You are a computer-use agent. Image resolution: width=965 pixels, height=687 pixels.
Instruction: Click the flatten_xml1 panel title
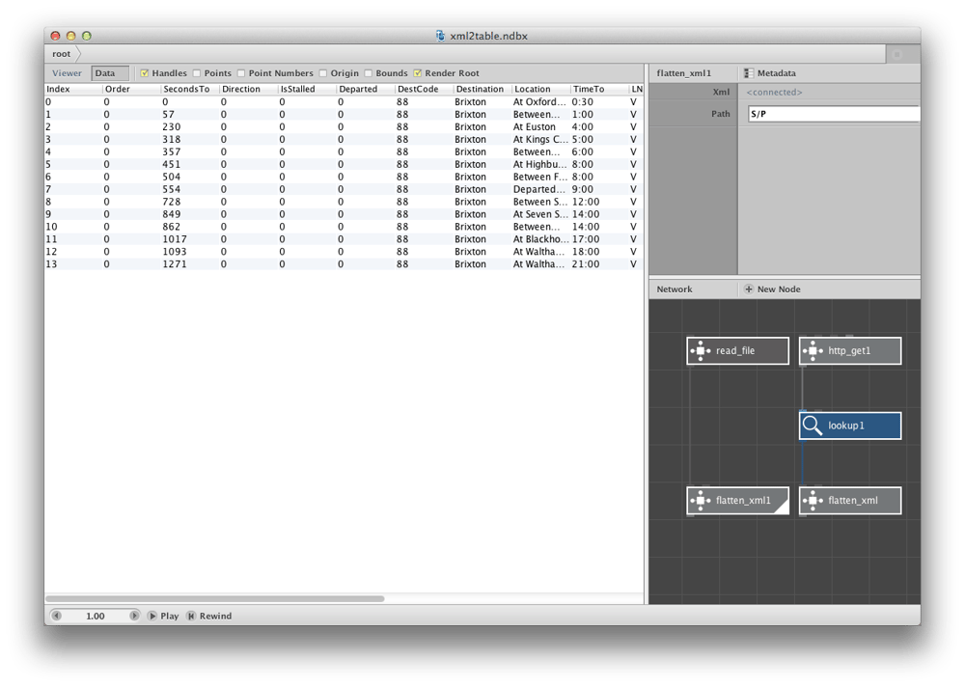pyautogui.click(x=684, y=73)
